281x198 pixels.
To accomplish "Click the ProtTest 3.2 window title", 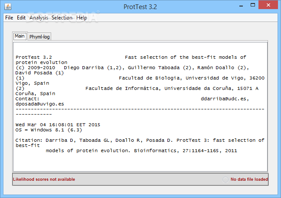I will (140, 7).
